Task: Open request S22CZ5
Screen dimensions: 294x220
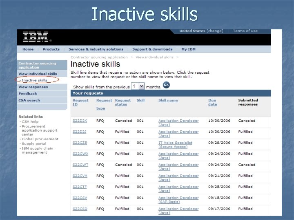Action: coord(80,143)
